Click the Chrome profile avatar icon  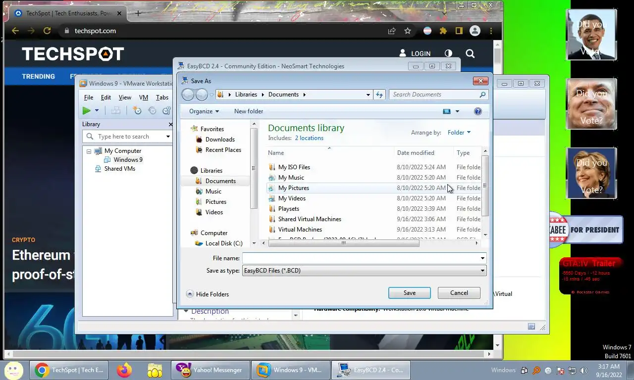[x=475, y=31]
